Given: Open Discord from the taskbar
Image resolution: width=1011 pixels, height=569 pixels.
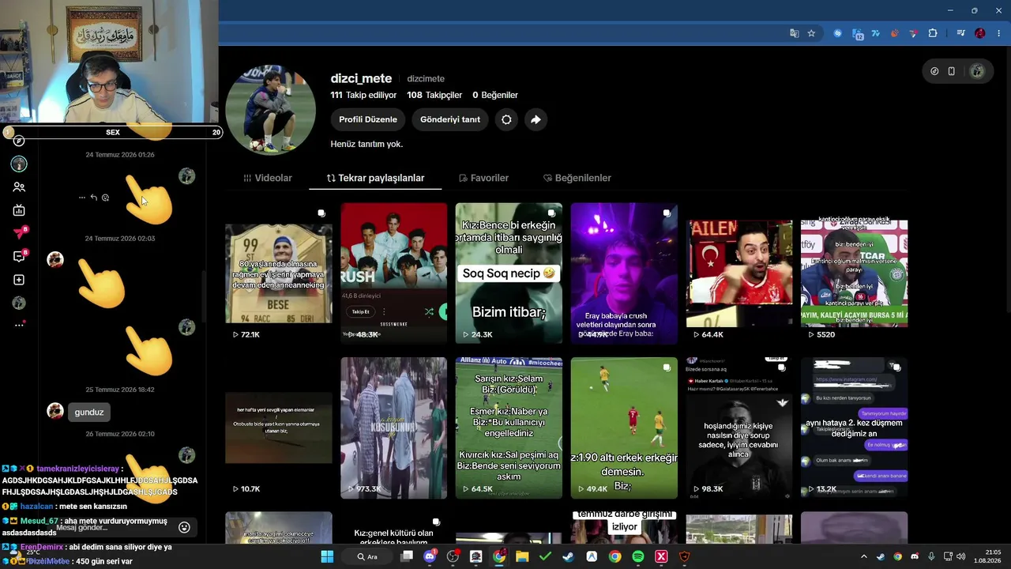Looking at the screenshot, I should [x=430, y=556].
